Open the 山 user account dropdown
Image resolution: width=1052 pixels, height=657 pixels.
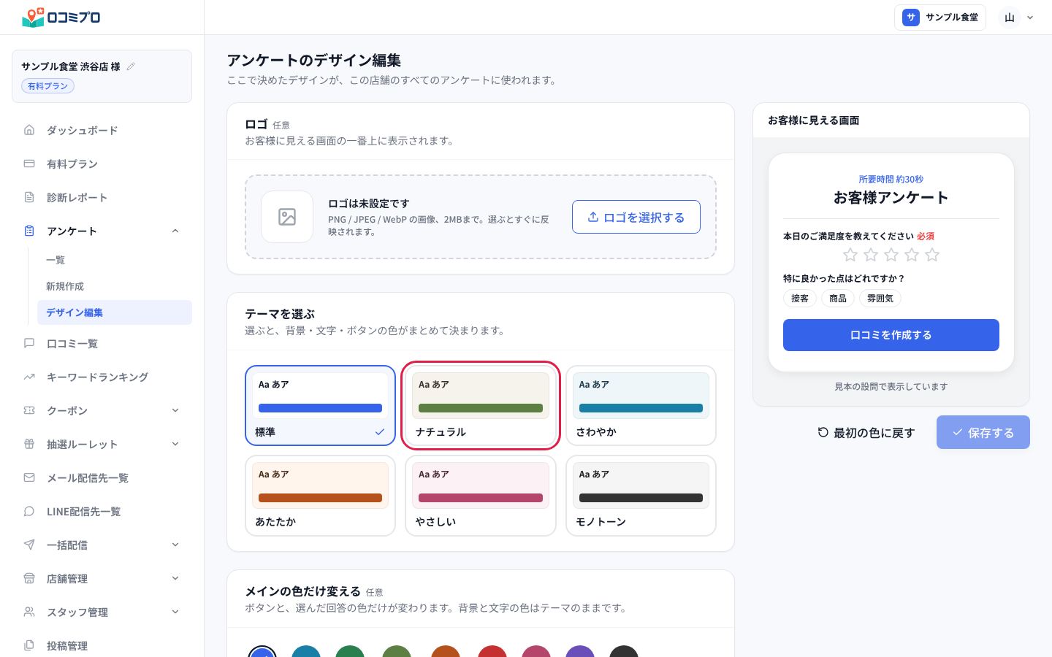coord(1018,18)
